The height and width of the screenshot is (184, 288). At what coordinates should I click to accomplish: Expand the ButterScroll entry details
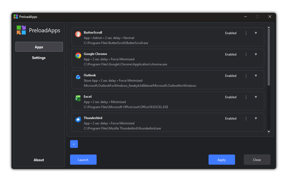pyautogui.click(x=256, y=33)
